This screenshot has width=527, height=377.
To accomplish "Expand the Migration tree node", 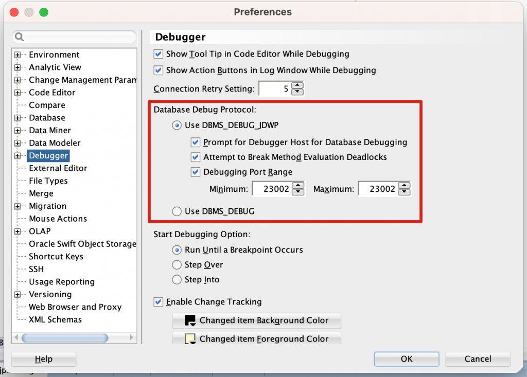I will (17, 206).
